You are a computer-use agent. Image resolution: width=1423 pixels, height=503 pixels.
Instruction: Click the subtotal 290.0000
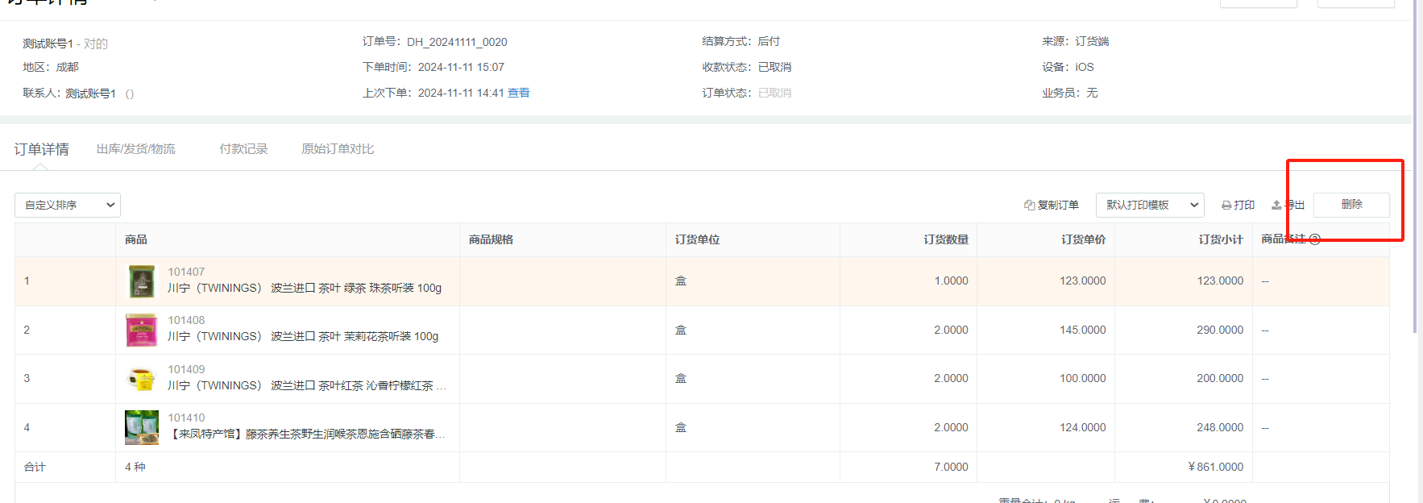click(x=1220, y=330)
